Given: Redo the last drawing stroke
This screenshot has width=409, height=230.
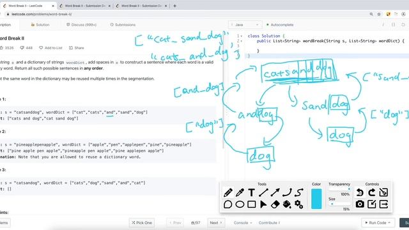Looking at the screenshot, I should tap(372, 192).
